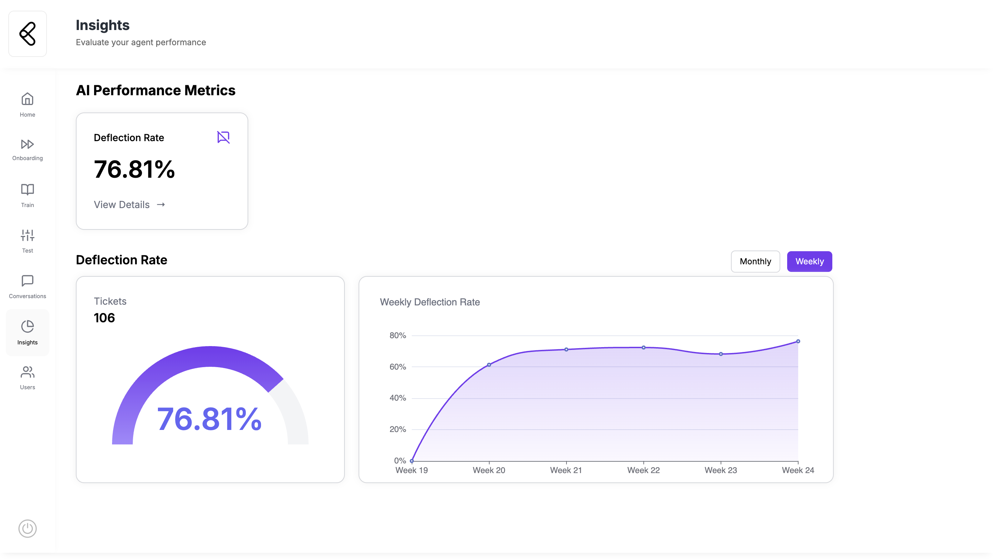Click the Week 22 data point

pos(643,347)
